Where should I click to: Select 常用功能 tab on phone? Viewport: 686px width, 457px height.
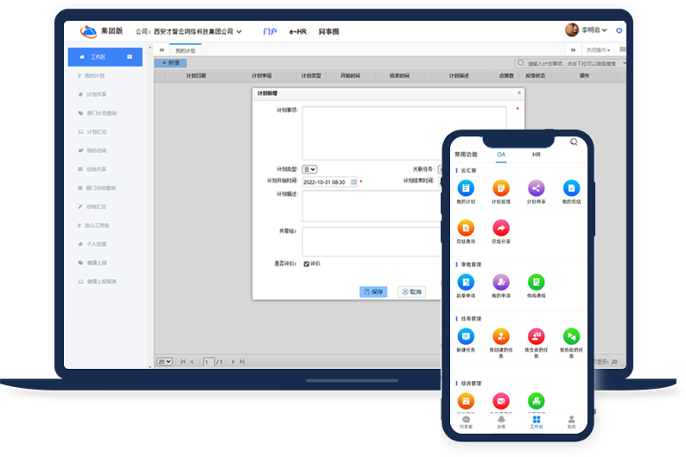coord(466,154)
